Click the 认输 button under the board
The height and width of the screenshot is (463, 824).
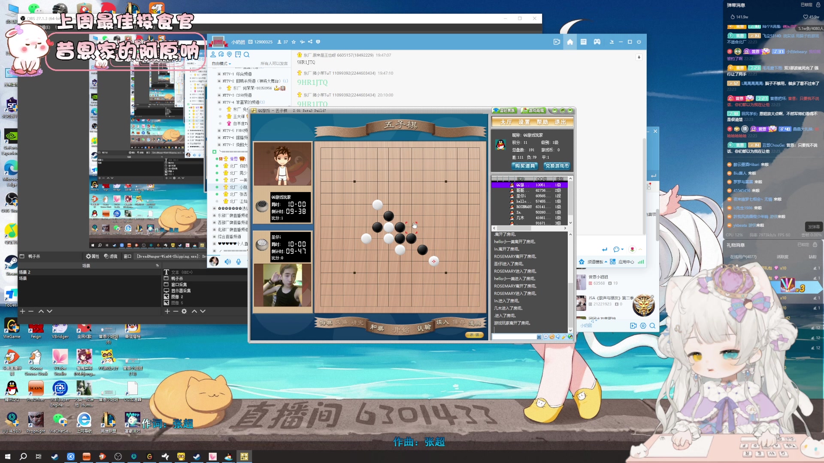tap(424, 328)
